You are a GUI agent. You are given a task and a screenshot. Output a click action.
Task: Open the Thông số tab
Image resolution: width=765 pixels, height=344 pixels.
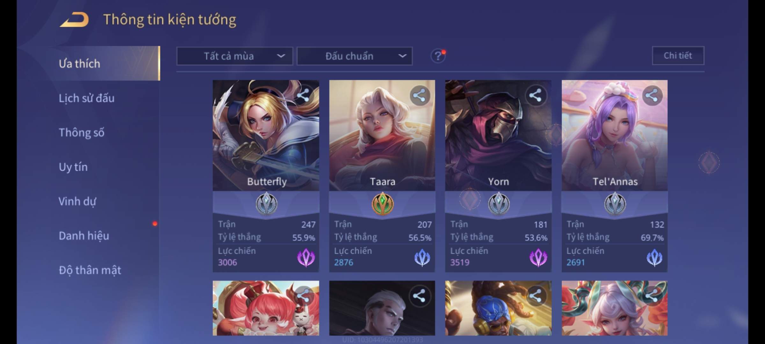click(x=81, y=133)
